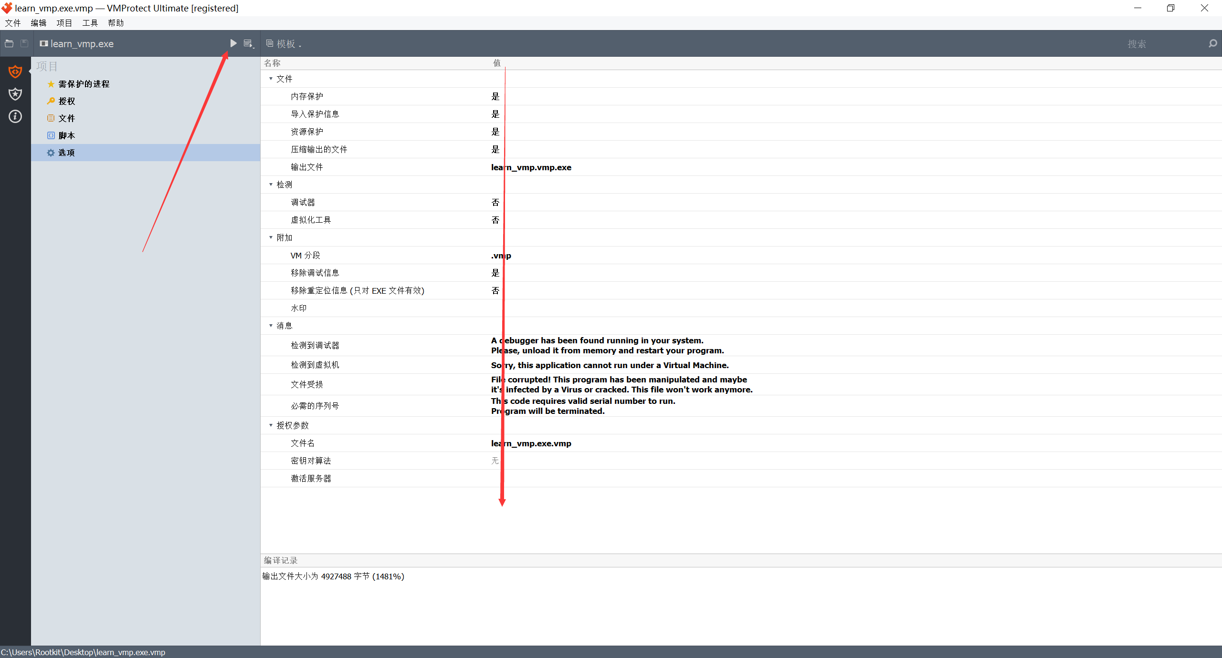1222x658 pixels.
Task: Open the 帮助 menu
Action: [116, 23]
